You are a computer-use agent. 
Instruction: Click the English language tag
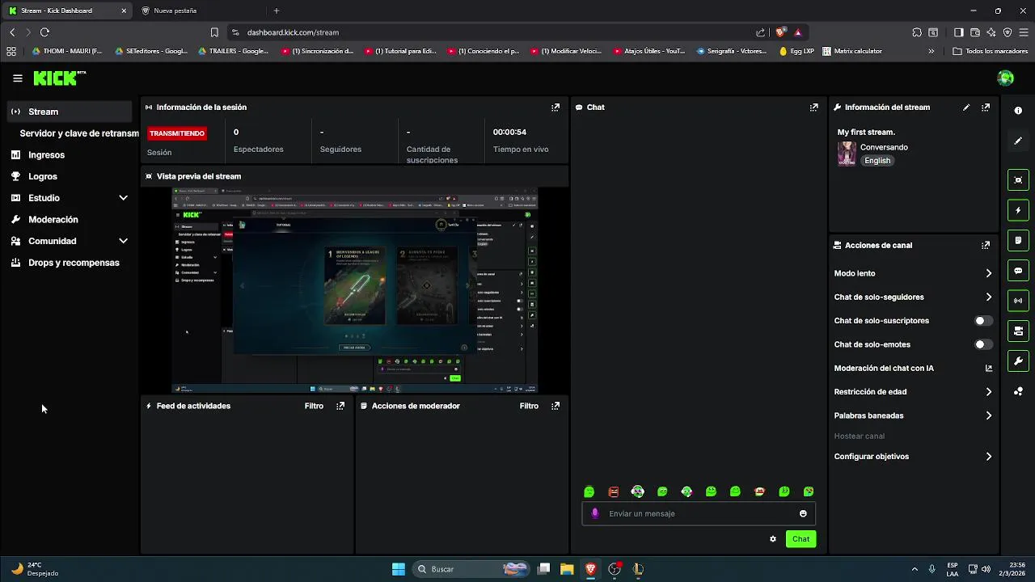pos(877,161)
